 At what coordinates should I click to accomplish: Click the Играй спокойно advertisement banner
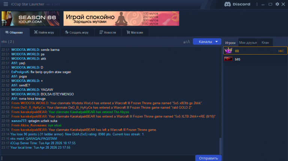pyautogui.click(x=121, y=18)
